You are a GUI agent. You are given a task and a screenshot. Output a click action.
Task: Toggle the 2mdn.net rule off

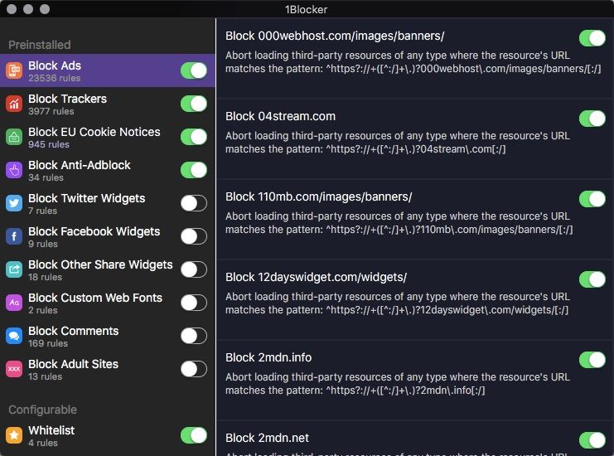(x=592, y=440)
